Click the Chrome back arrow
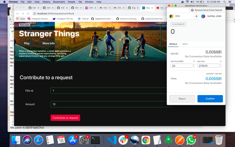The height and width of the screenshot is (147, 235). point(17,13)
